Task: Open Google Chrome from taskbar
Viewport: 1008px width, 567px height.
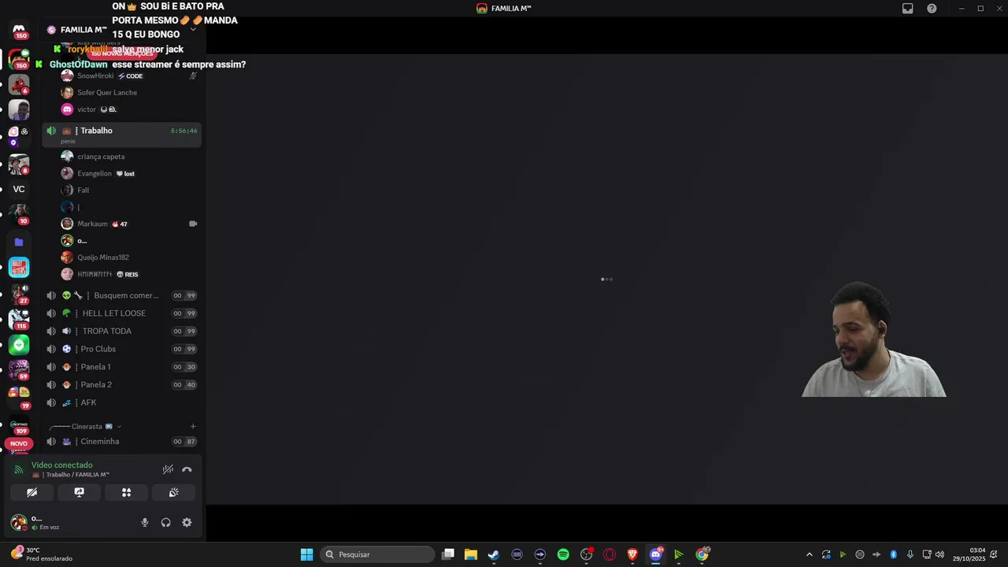Action: point(702,554)
